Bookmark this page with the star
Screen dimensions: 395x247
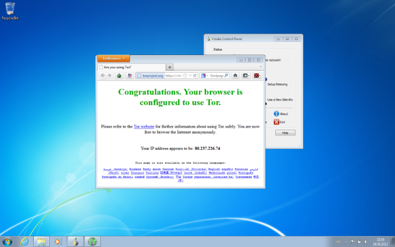tap(185, 76)
